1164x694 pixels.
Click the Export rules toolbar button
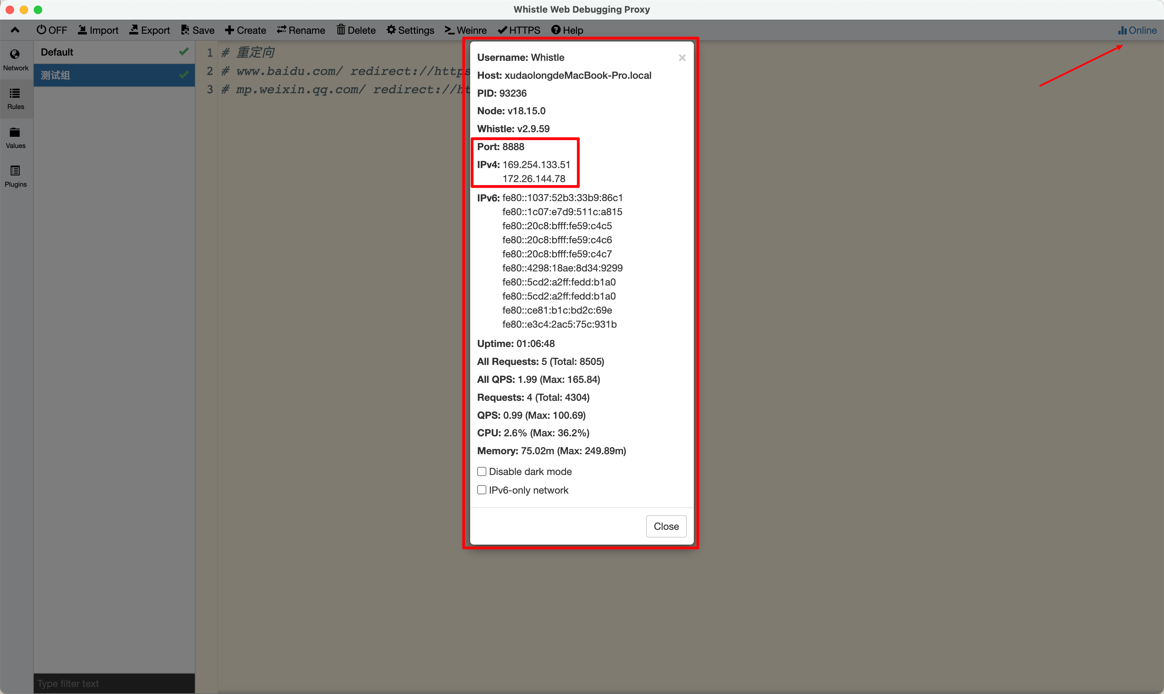point(149,30)
